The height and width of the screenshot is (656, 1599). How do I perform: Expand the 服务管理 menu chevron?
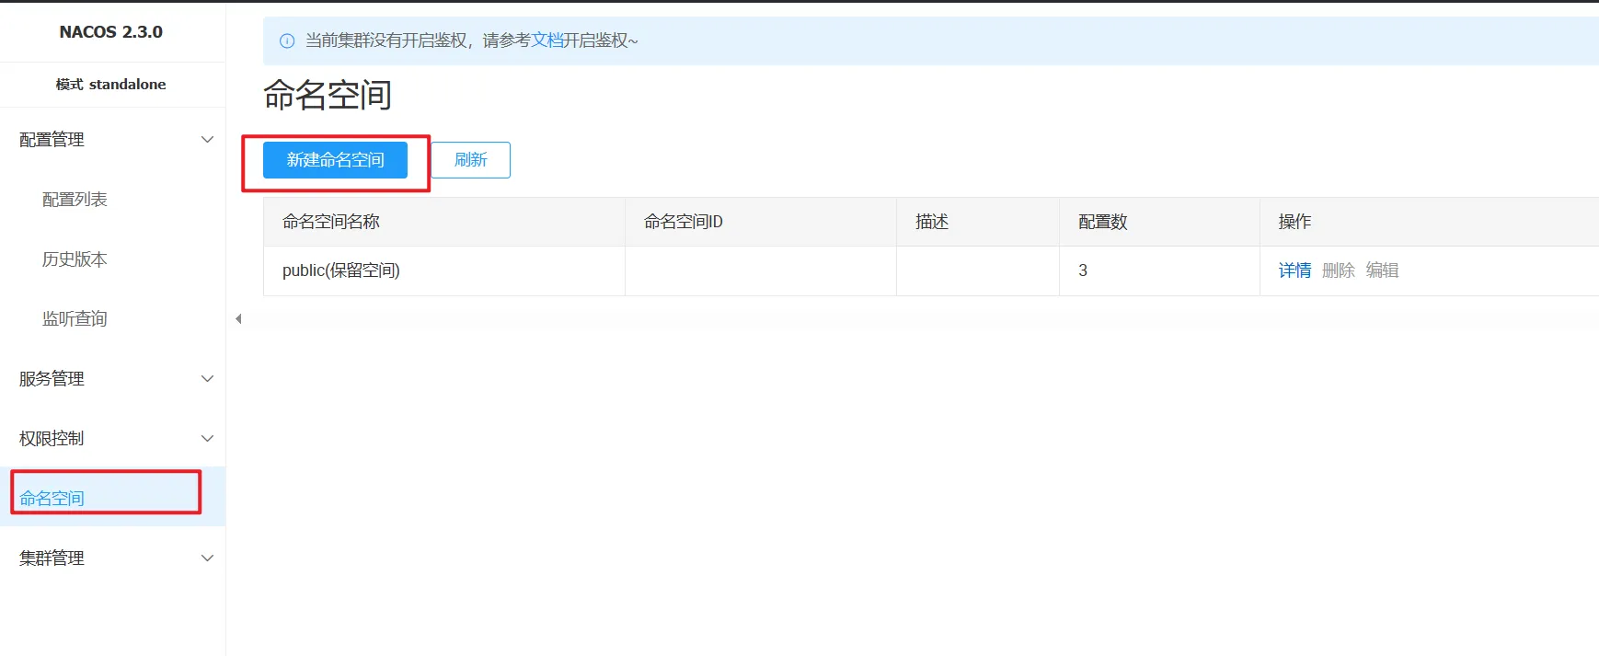click(207, 379)
